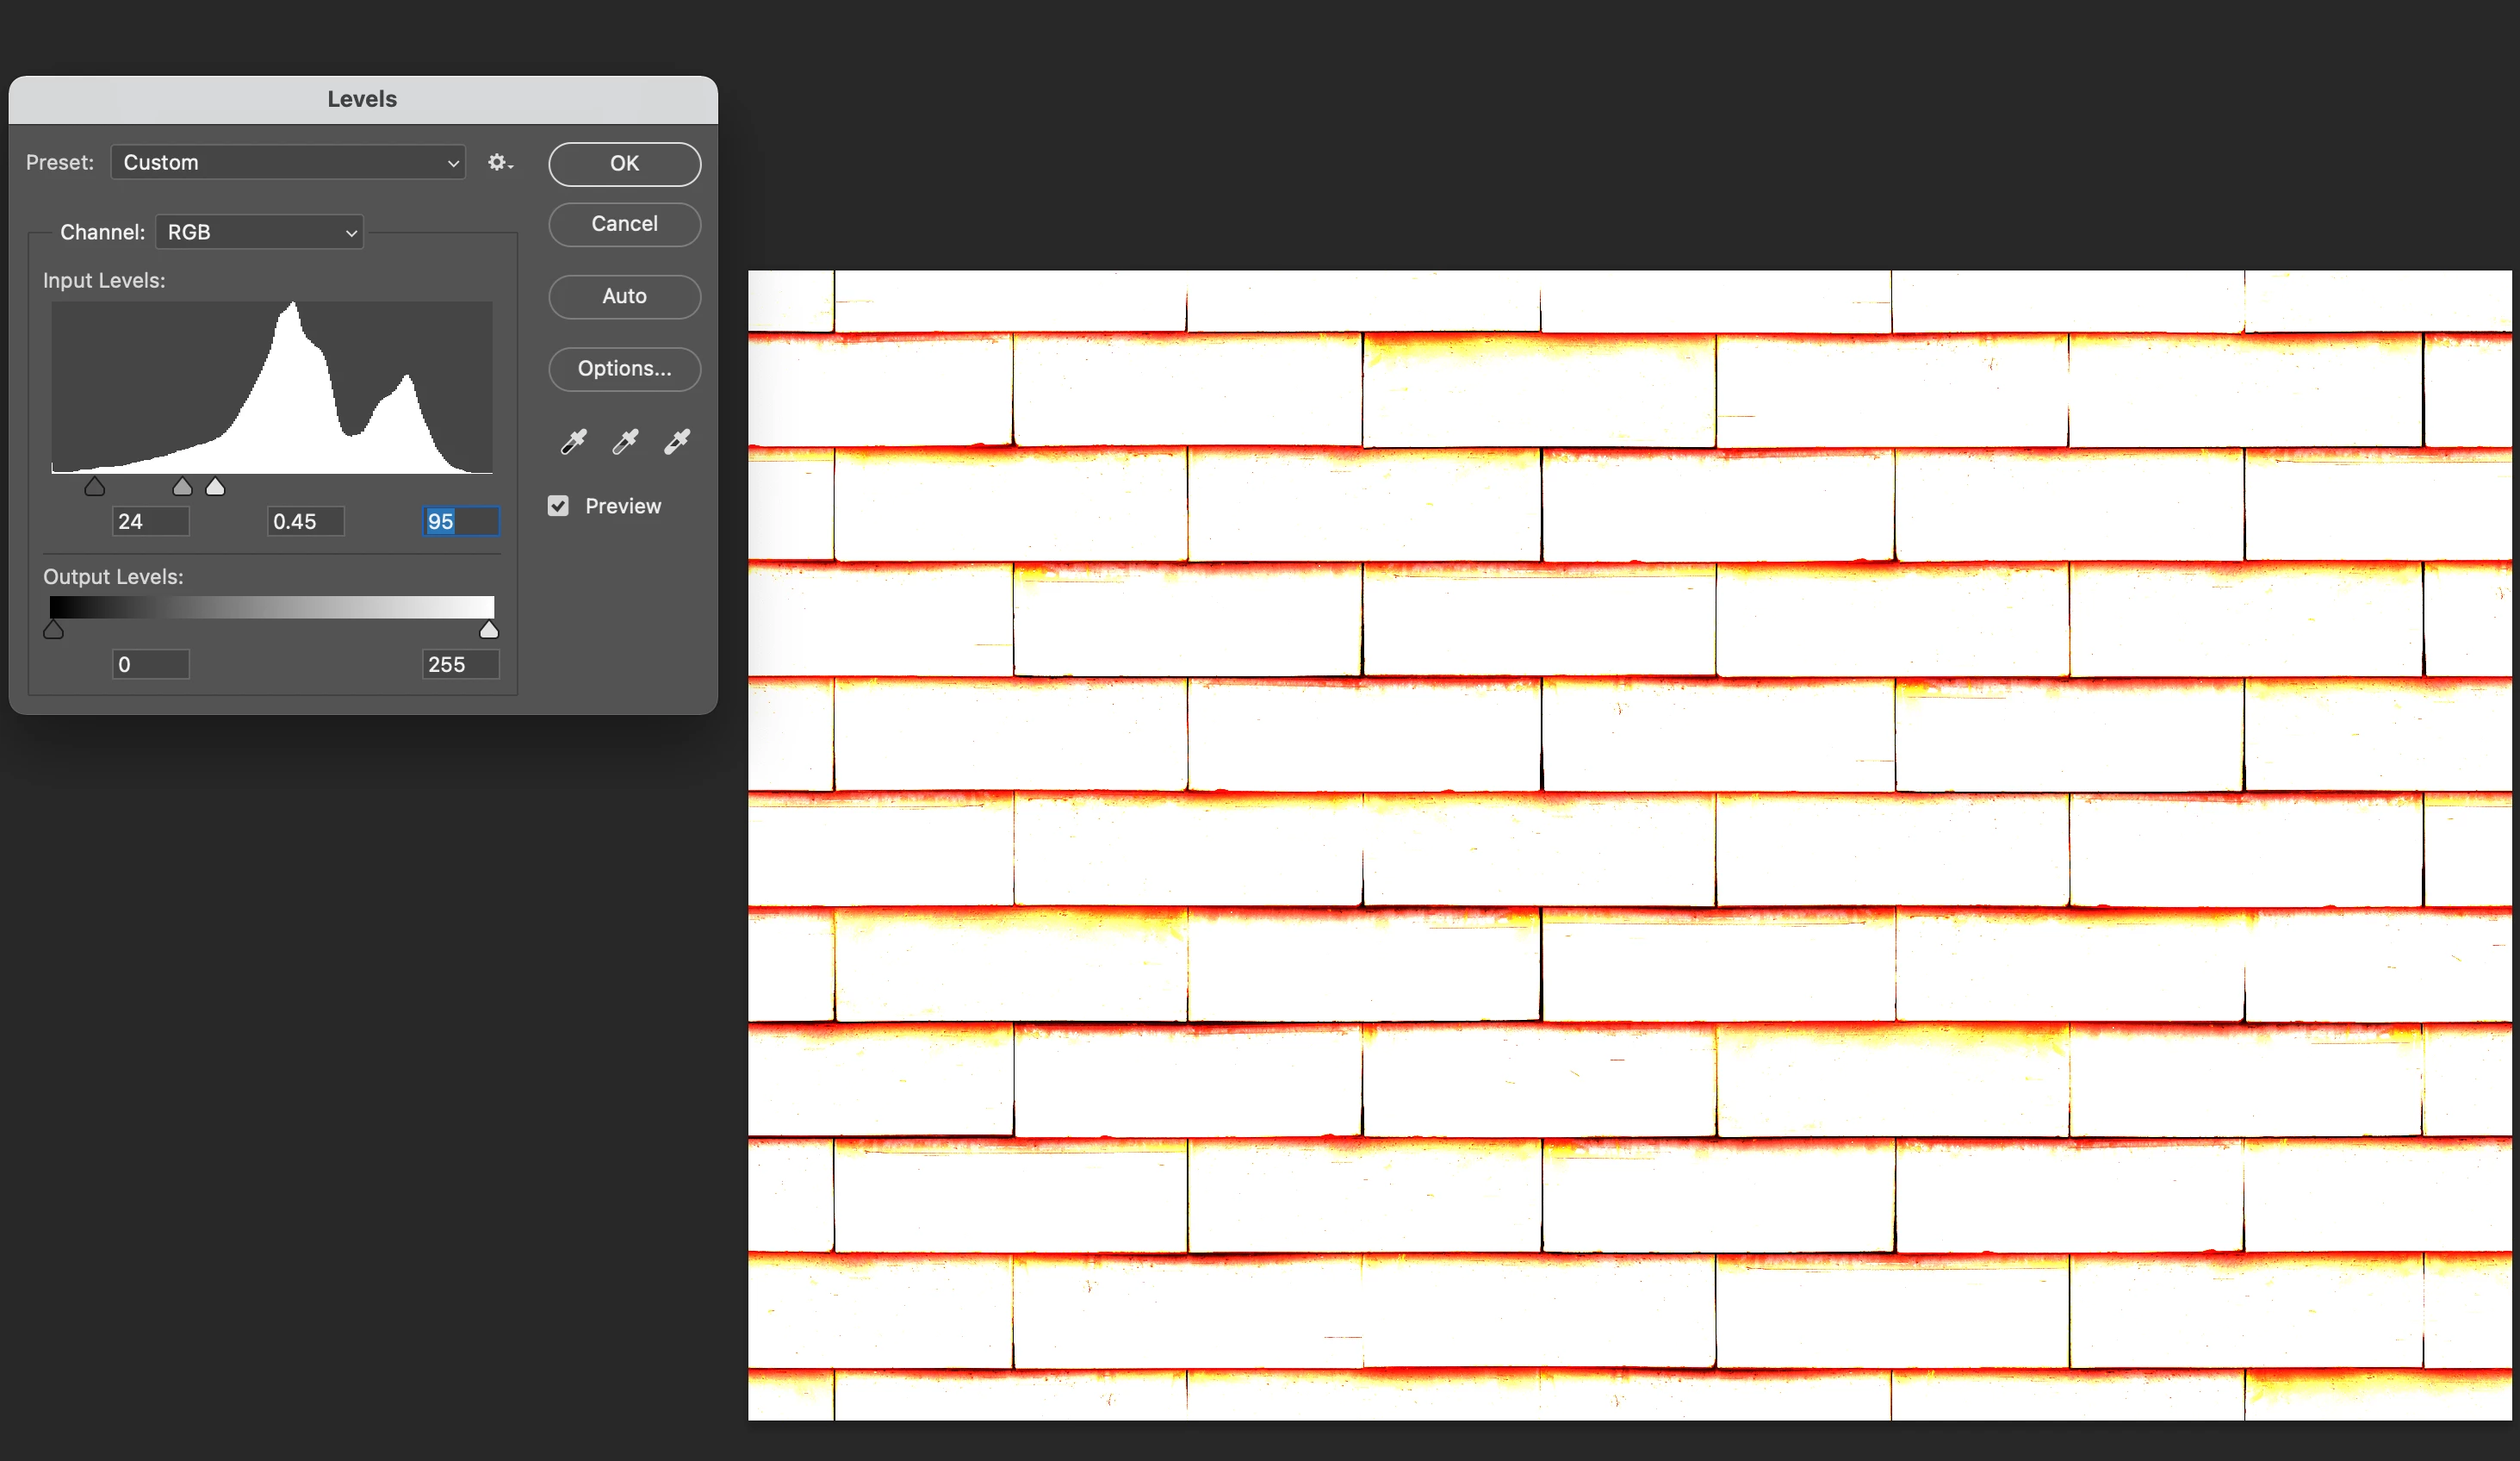This screenshot has width=2520, height=1461.
Task: Click the input highlight slider handle
Action: 215,487
